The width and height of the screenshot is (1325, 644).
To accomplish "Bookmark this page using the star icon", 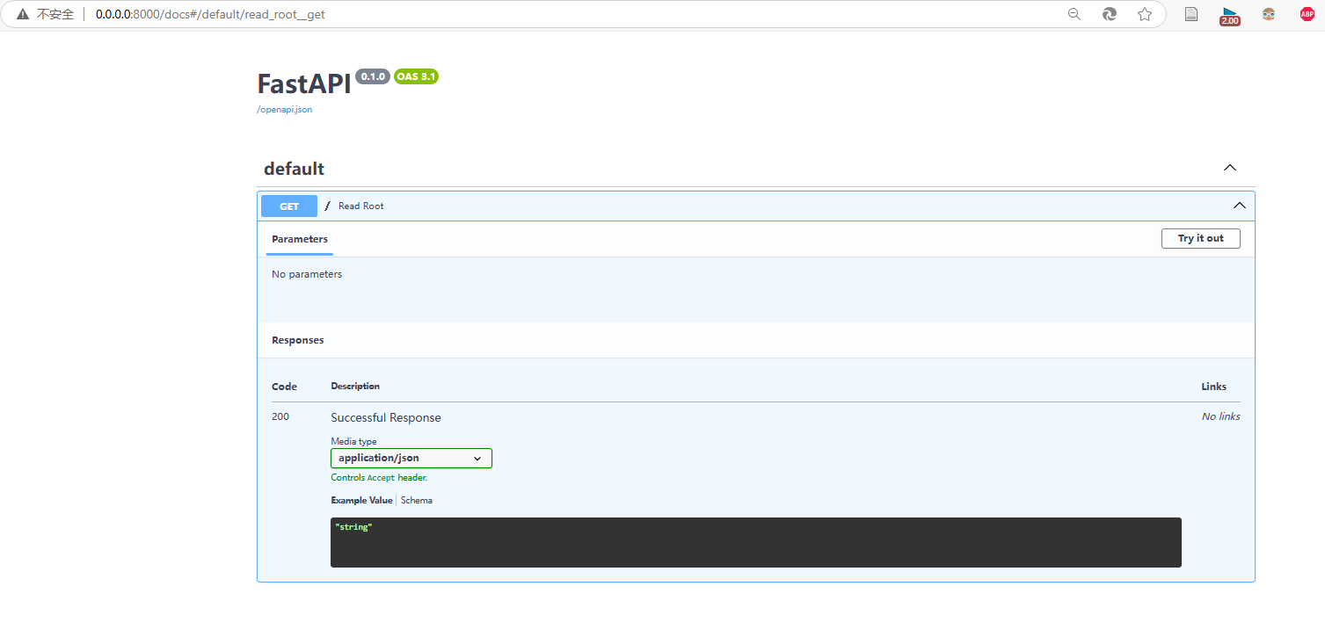I will (1144, 14).
